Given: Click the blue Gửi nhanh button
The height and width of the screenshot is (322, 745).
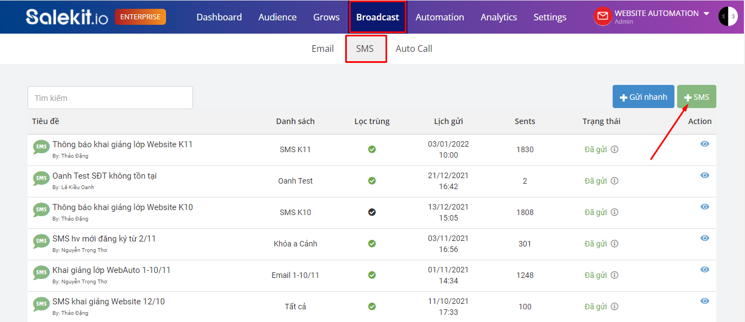Looking at the screenshot, I should pos(644,96).
